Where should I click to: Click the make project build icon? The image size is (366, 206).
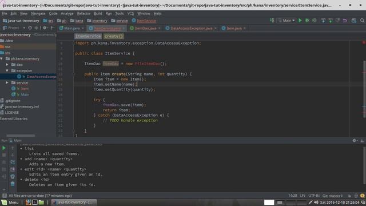272,21
